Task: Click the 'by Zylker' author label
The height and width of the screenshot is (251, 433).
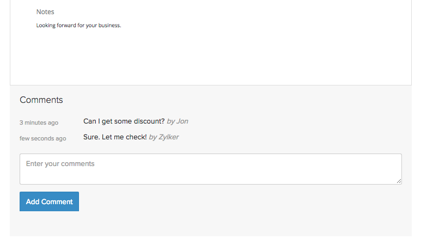Action: click(x=163, y=137)
